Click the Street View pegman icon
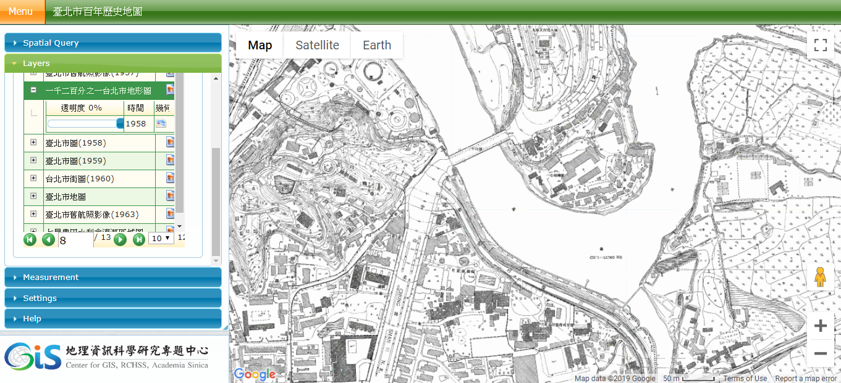The height and width of the screenshot is (383, 841). [x=820, y=278]
